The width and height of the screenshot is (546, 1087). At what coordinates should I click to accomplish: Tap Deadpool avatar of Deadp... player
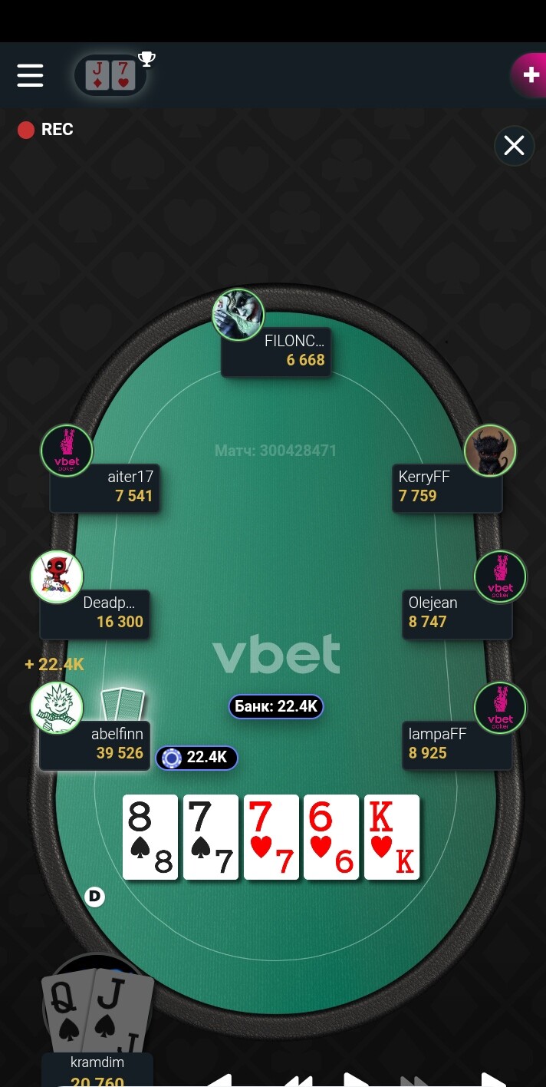(57, 577)
